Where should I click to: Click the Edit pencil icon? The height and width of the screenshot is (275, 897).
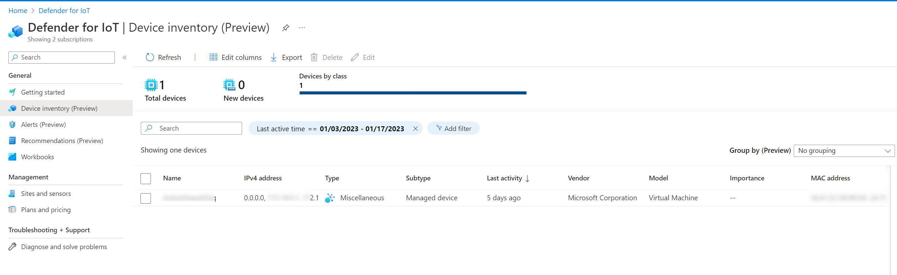[354, 57]
